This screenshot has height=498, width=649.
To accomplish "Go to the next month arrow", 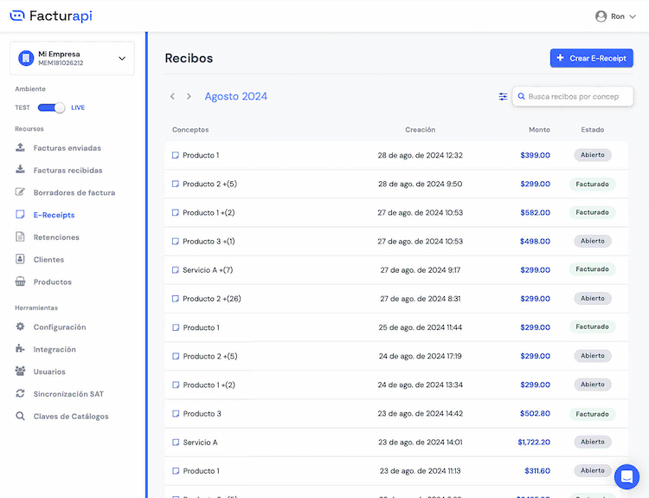I will pos(189,96).
